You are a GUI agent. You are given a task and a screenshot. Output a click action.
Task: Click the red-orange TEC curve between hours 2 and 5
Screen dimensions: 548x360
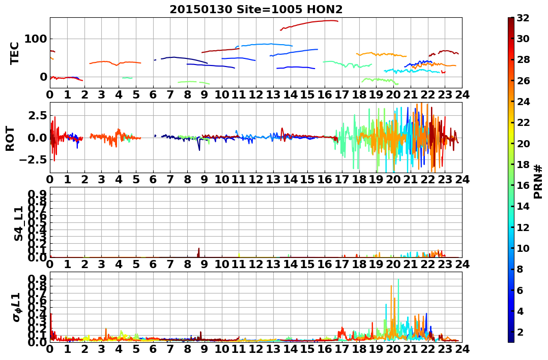pyautogui.click(x=116, y=63)
